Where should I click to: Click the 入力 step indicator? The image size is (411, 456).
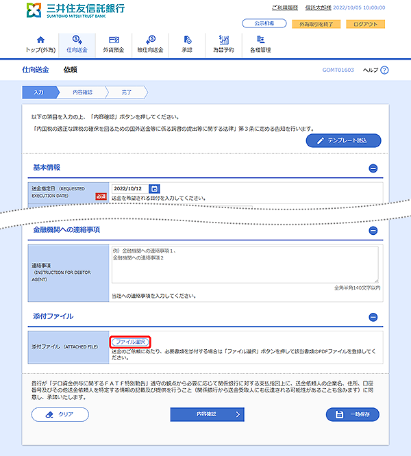[39, 92]
